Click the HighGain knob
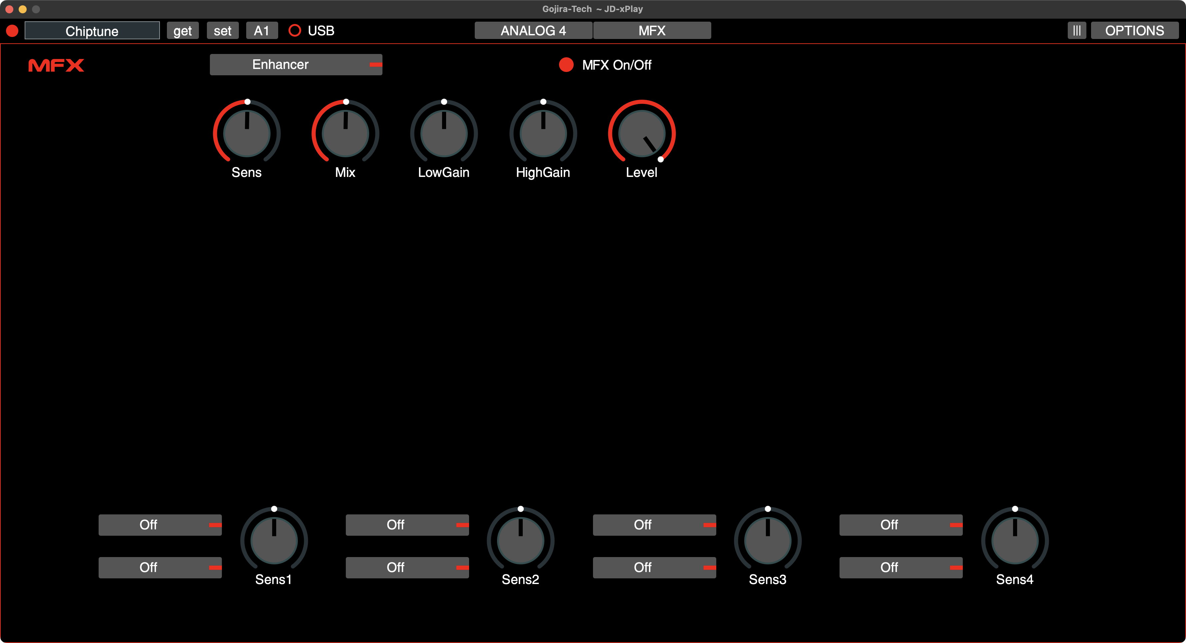This screenshot has width=1186, height=643. [543, 133]
